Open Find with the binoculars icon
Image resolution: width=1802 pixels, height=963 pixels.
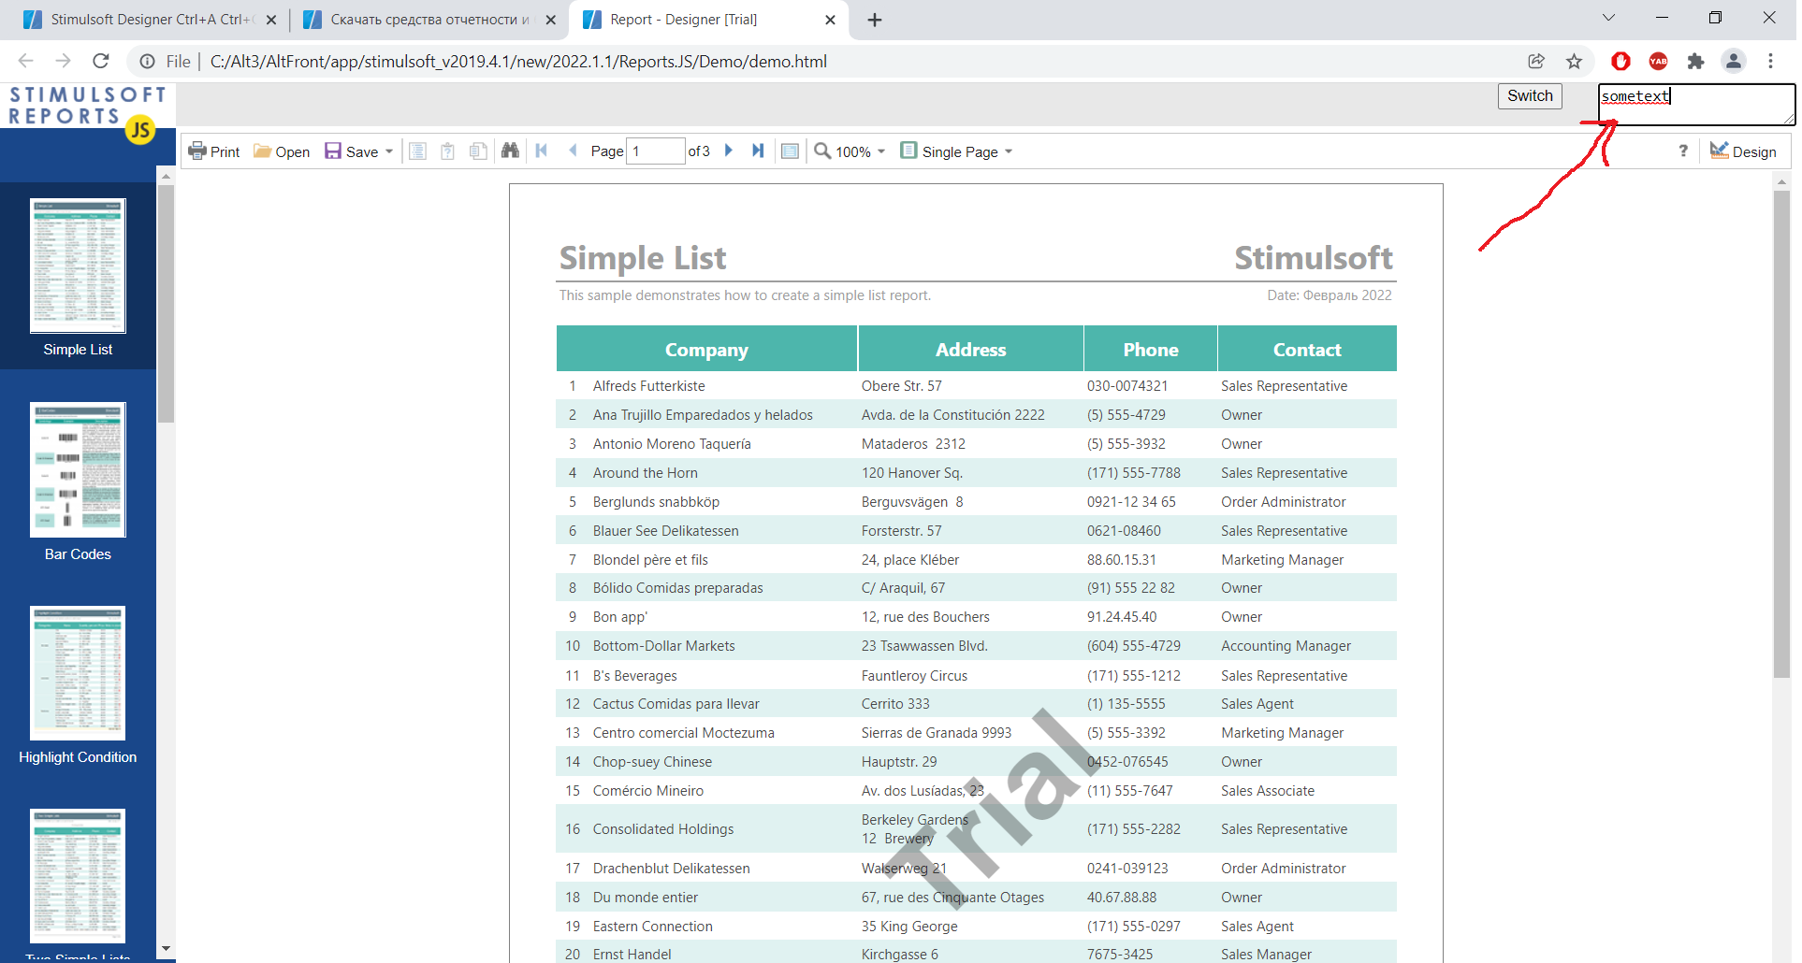coord(510,151)
